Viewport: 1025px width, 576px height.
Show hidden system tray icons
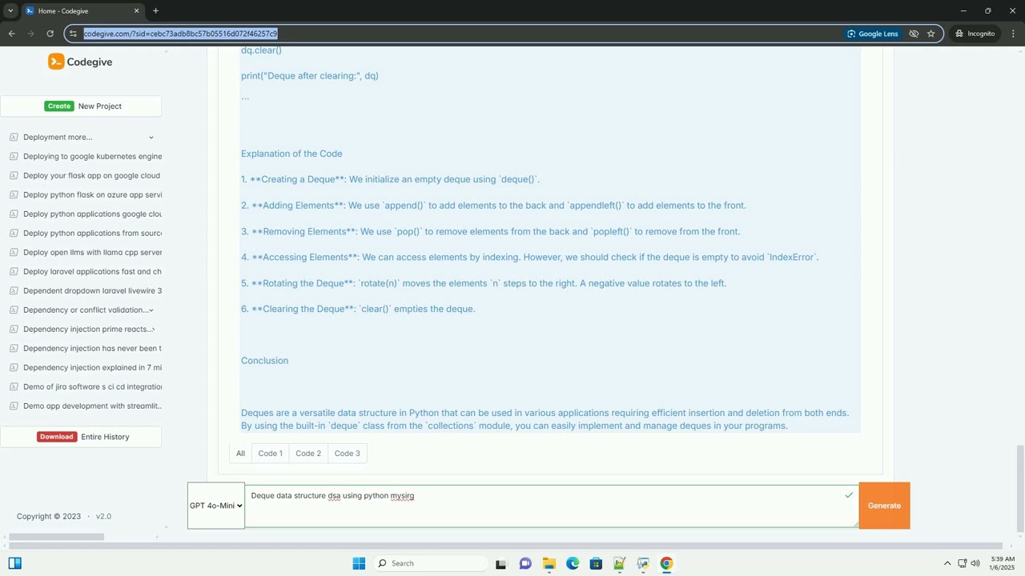point(947,563)
